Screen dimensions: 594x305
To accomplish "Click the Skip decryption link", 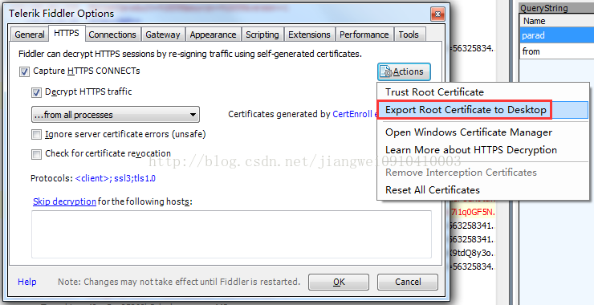I will (64, 201).
